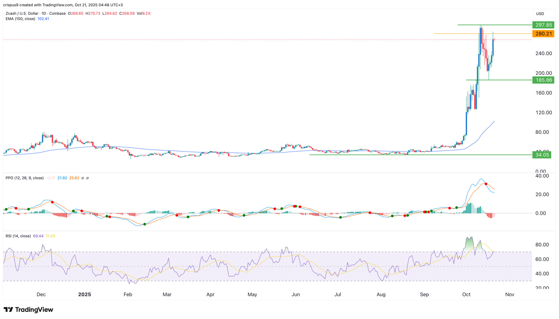This screenshot has height=319, width=559.
Task: Click the Oct label on the time axis
Action: point(466,294)
